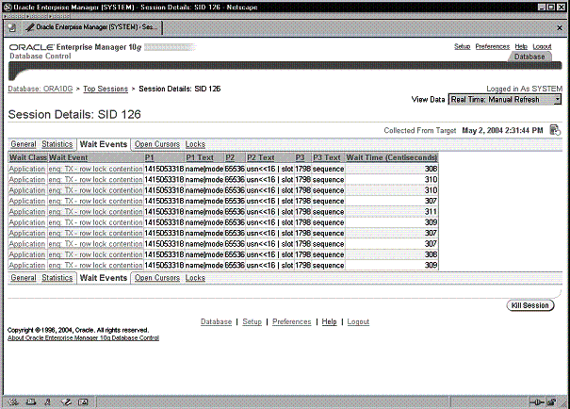Click the Session Details: SID 126 page heading
The image size is (570, 409).
point(74,115)
